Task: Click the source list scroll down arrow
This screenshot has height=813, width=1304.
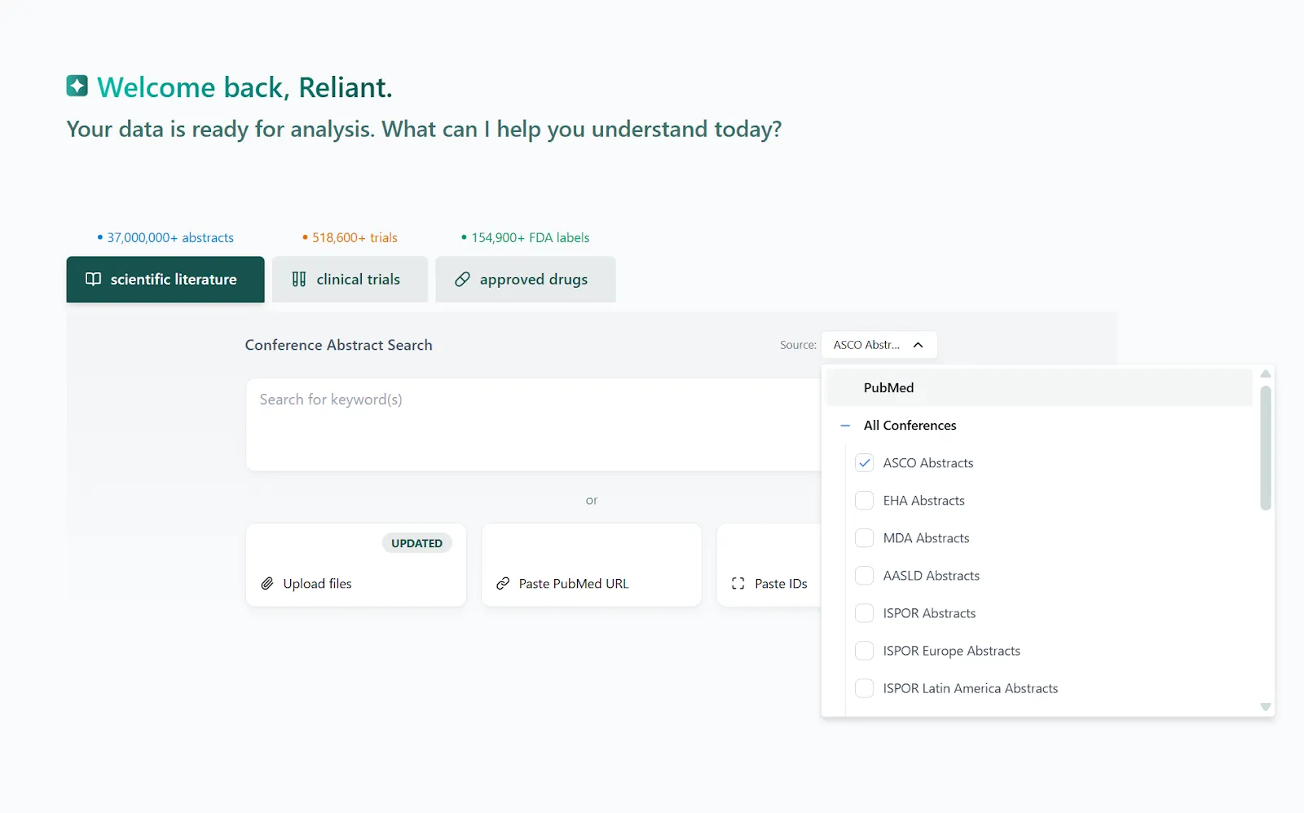Action: (1266, 707)
